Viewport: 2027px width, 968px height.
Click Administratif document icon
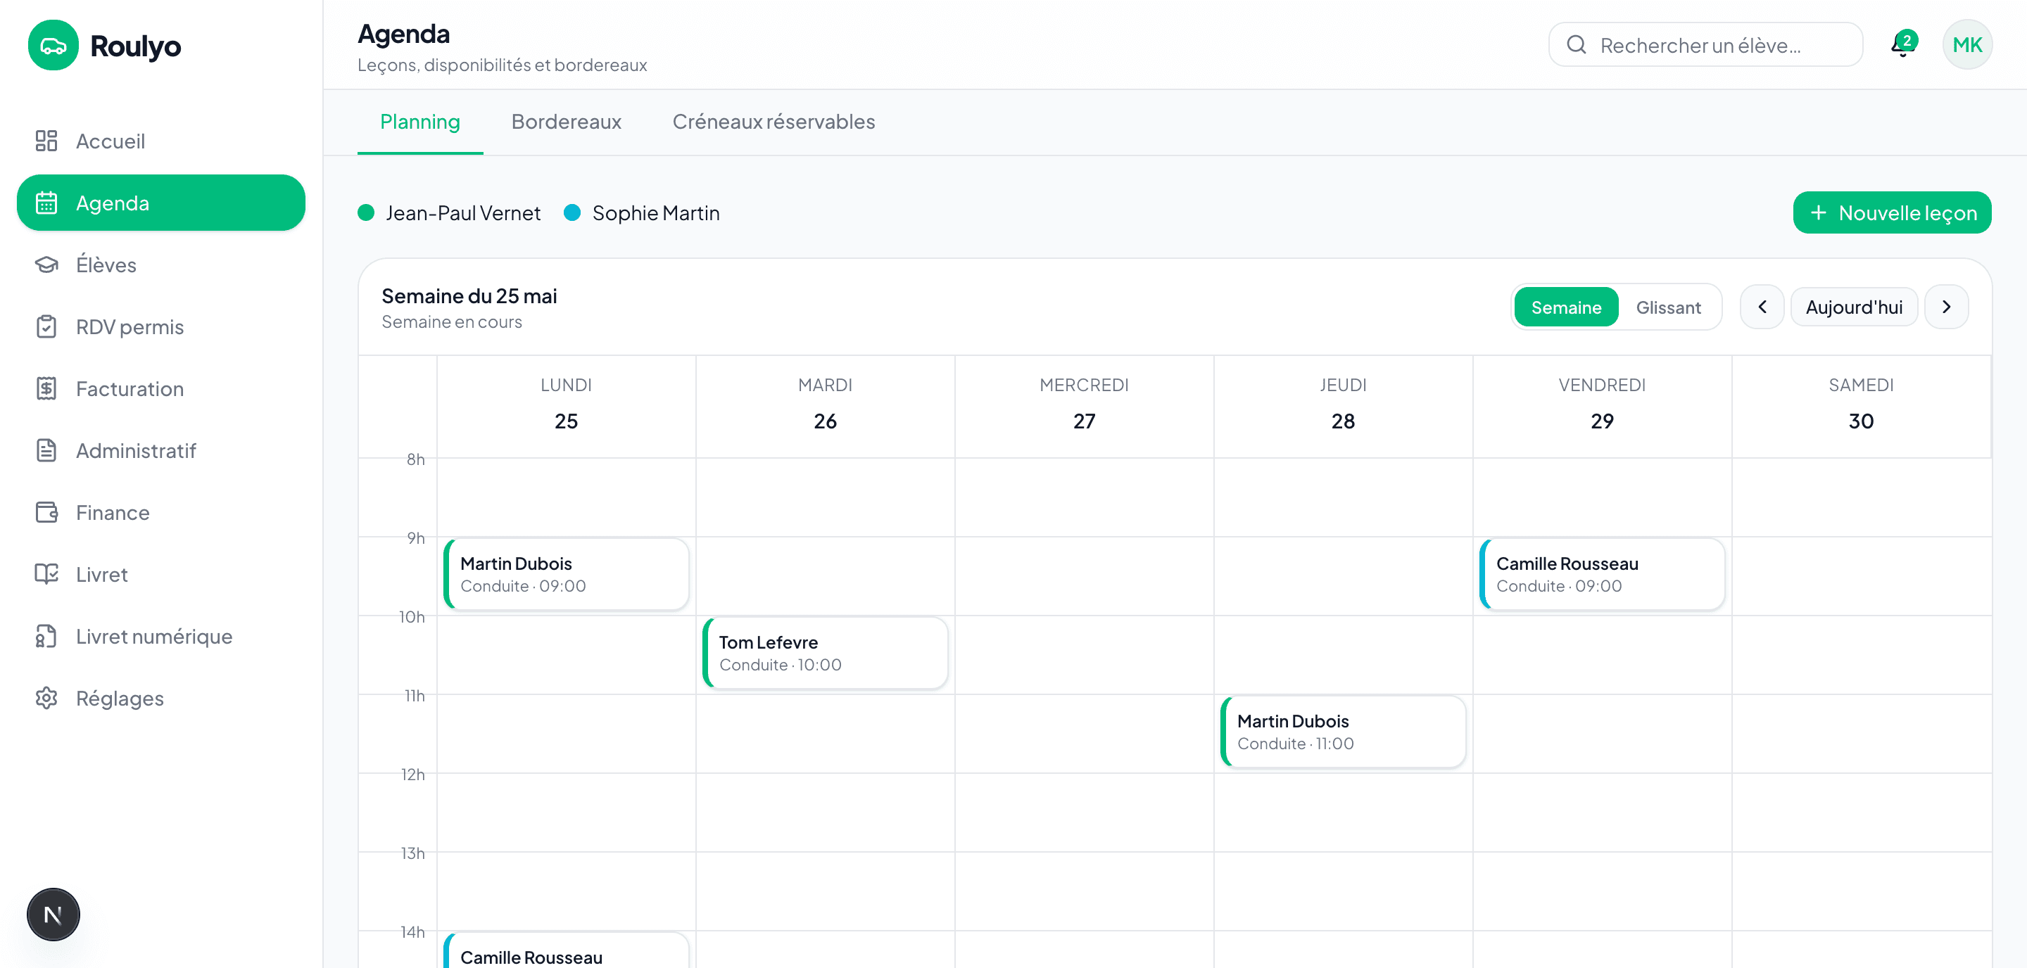(x=46, y=450)
